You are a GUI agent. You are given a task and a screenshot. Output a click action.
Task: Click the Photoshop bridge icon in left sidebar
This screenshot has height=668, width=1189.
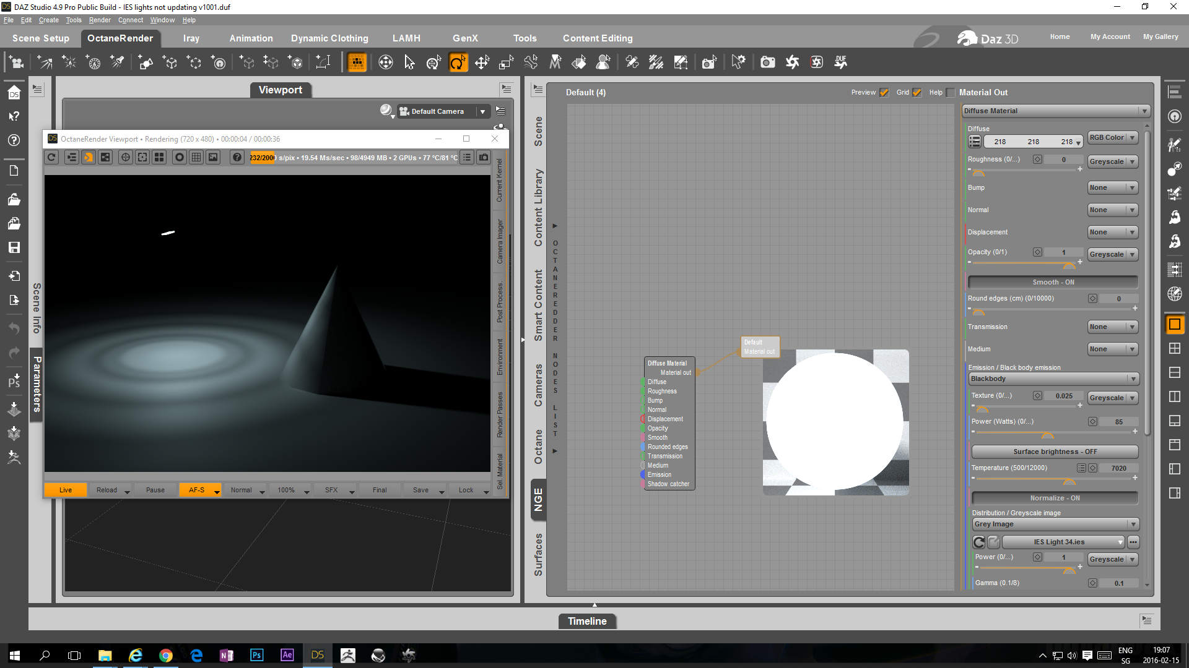(x=14, y=381)
